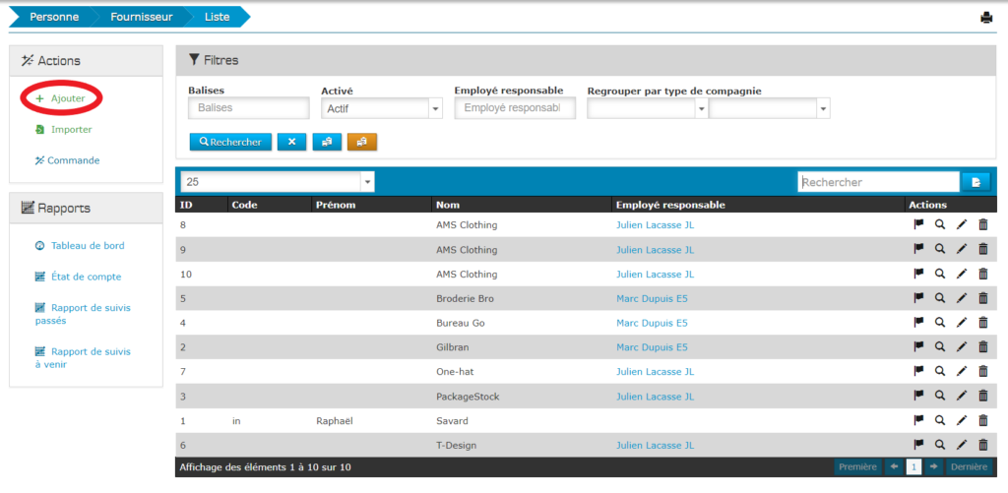Image resolution: width=1008 pixels, height=493 pixels.
Task: Edit the One-hat supplier with pencil icon
Action: click(962, 371)
